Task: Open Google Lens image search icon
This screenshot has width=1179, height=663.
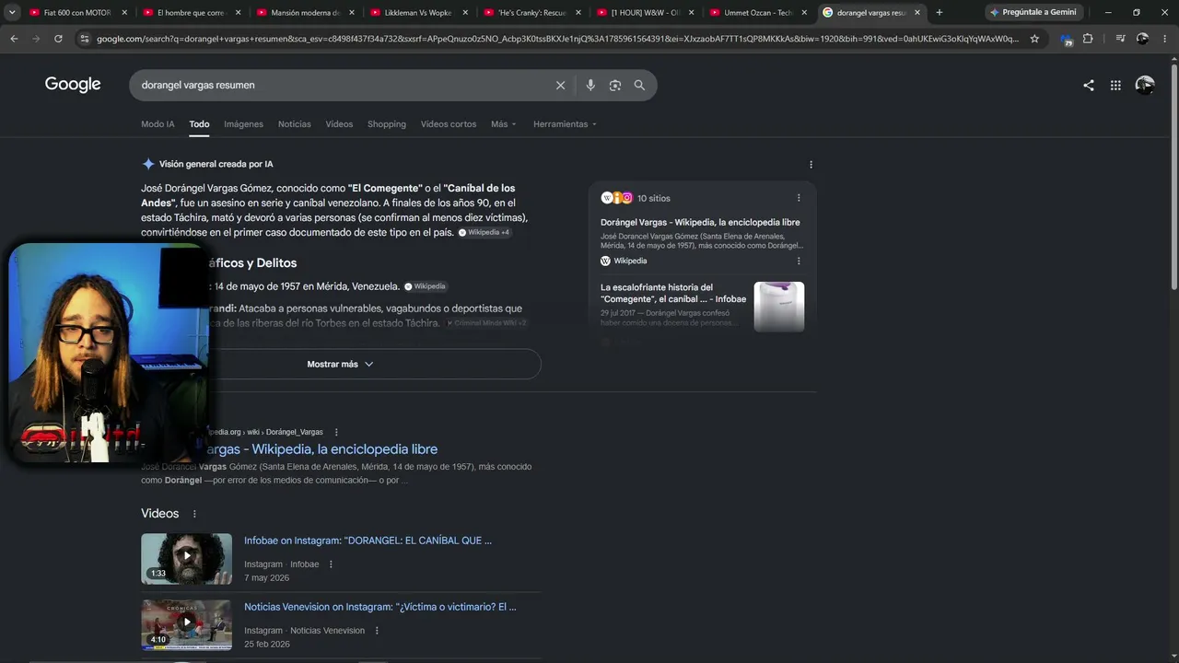Action: [x=615, y=85]
